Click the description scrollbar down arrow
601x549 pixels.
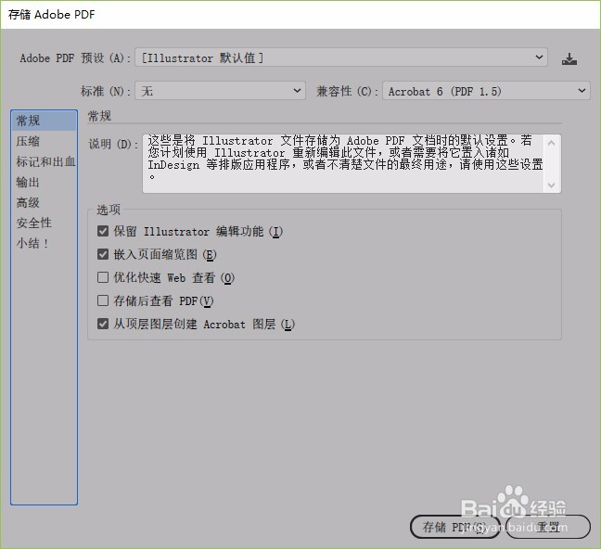(552, 185)
